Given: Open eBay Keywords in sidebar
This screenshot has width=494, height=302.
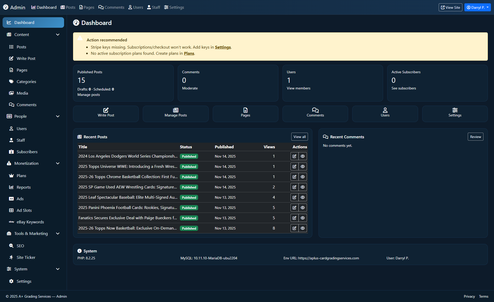Looking at the screenshot, I should (x=30, y=222).
